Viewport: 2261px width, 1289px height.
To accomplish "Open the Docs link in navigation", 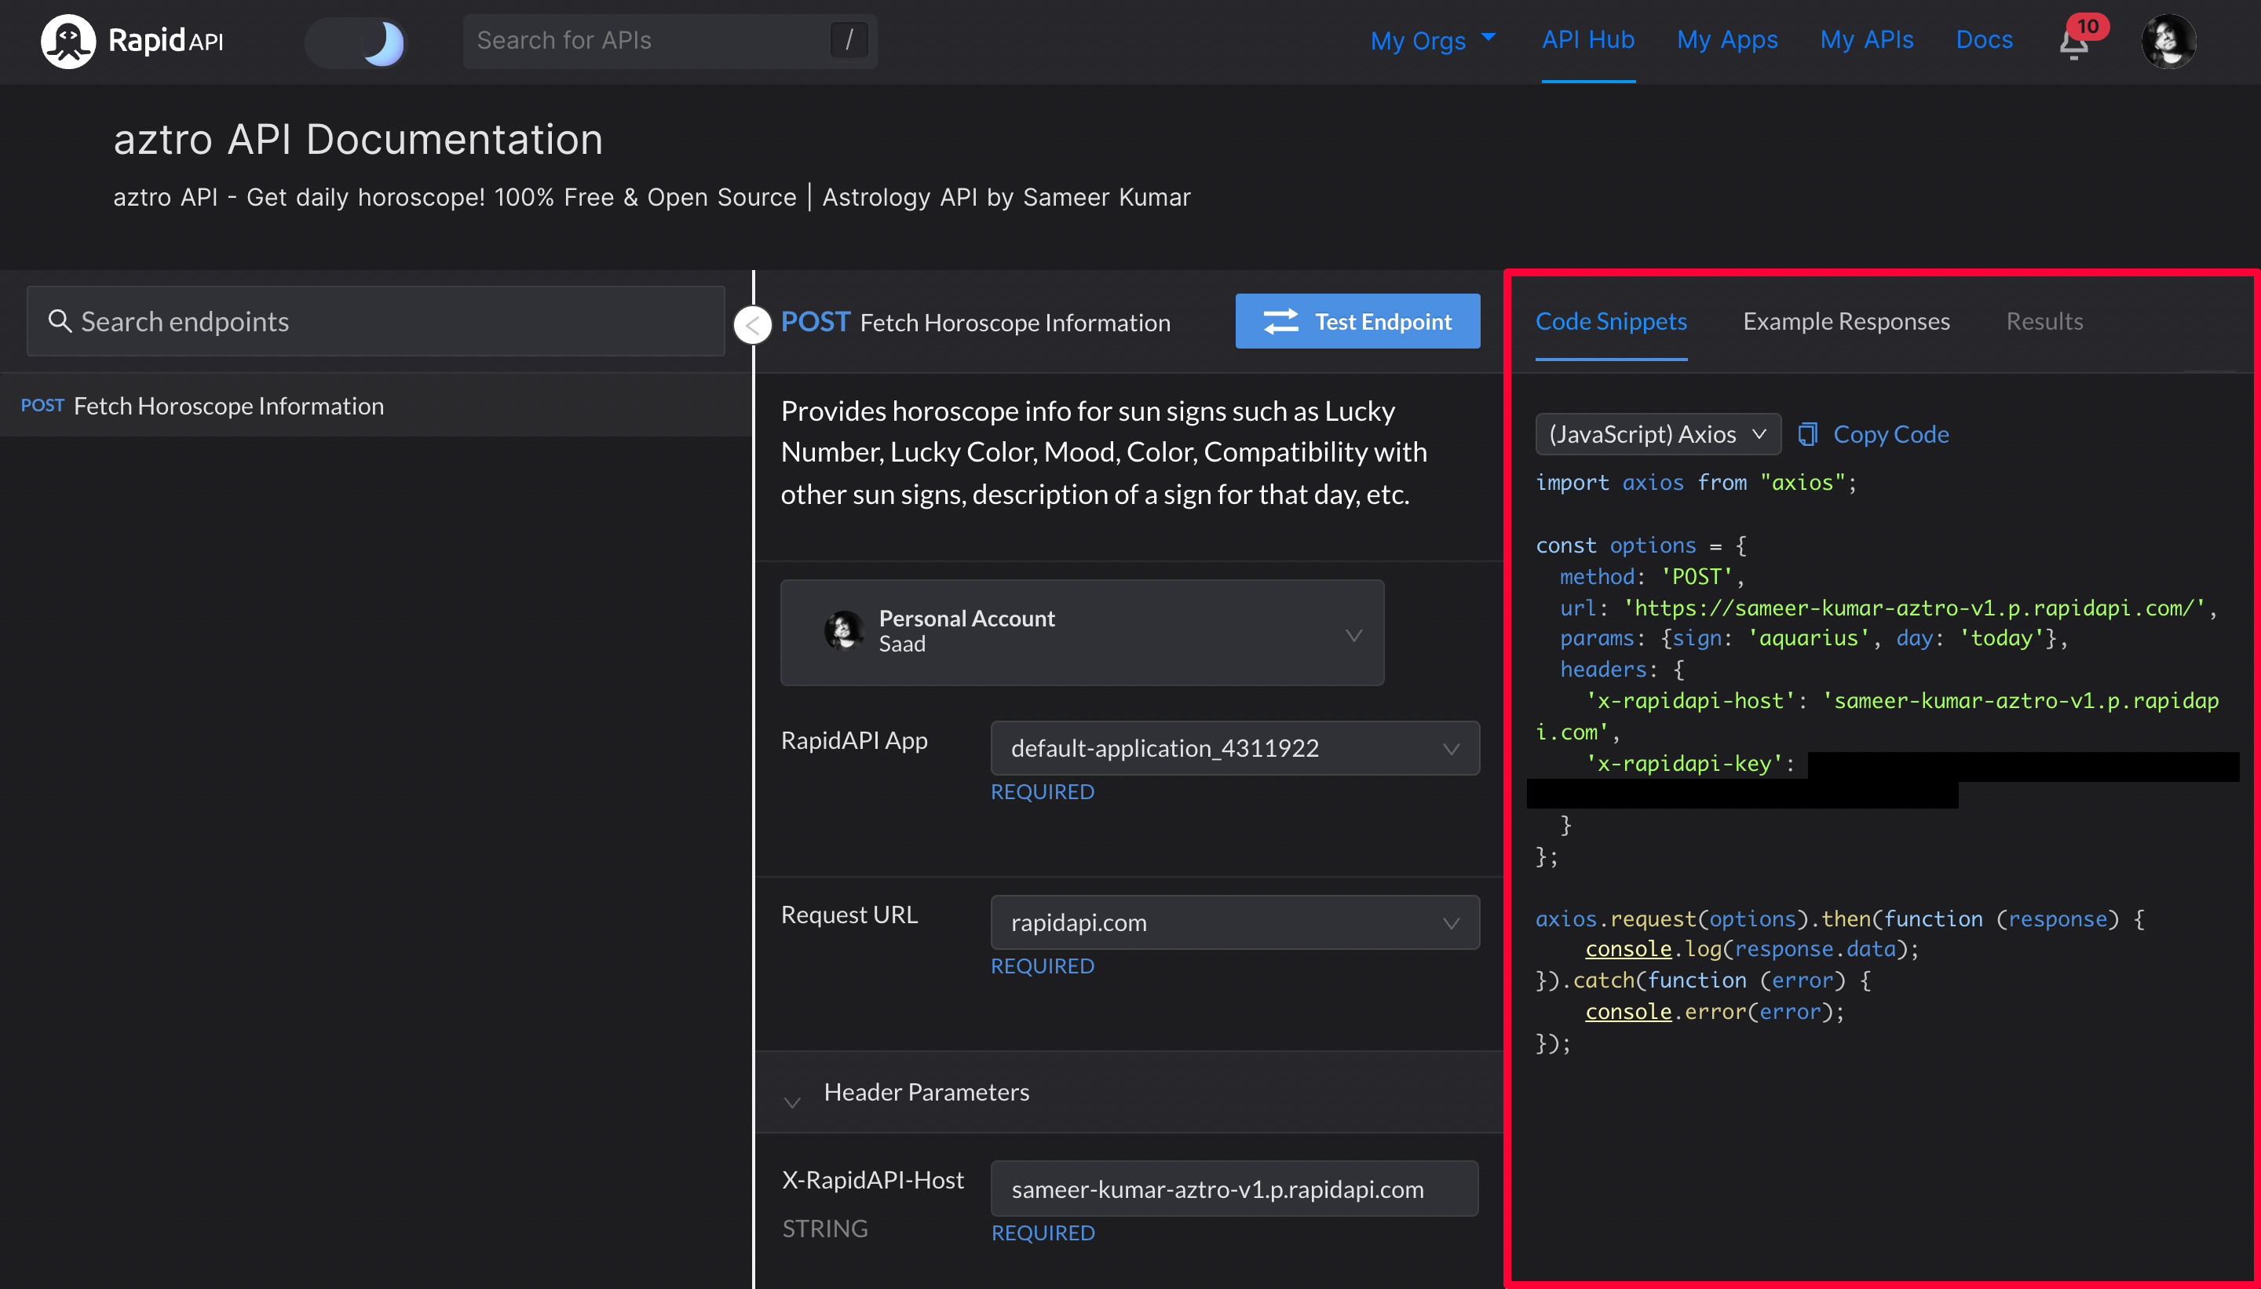I will click(x=1984, y=40).
